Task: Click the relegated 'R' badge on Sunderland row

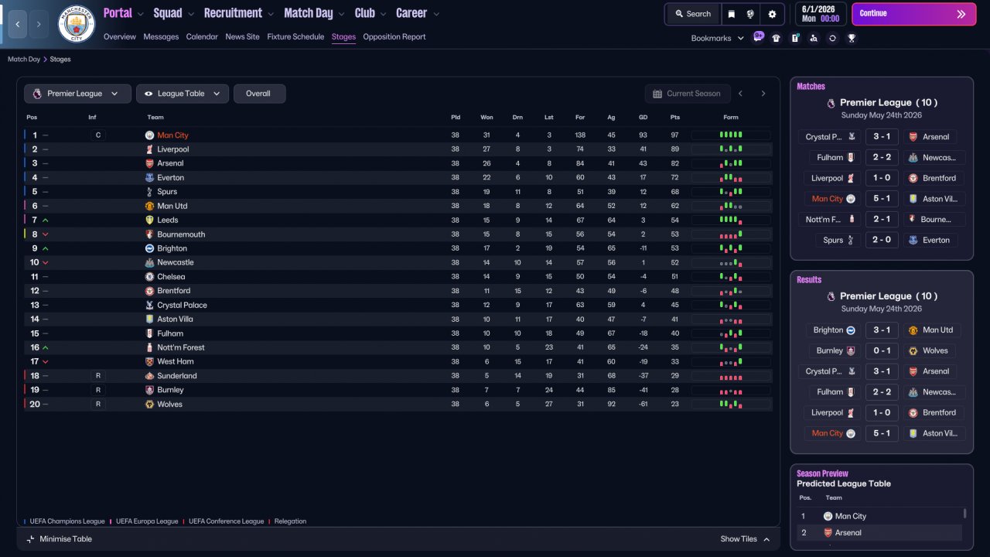Action: point(97,376)
